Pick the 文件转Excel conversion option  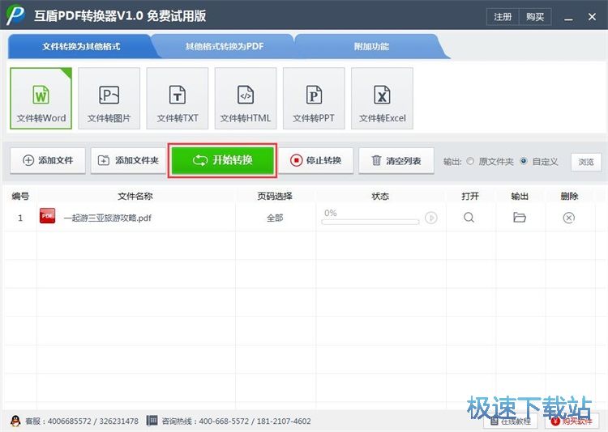click(x=382, y=99)
